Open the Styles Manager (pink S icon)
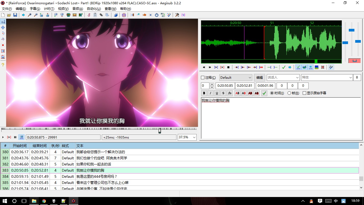Viewport: 364px width, 205px height. tap(89, 15)
